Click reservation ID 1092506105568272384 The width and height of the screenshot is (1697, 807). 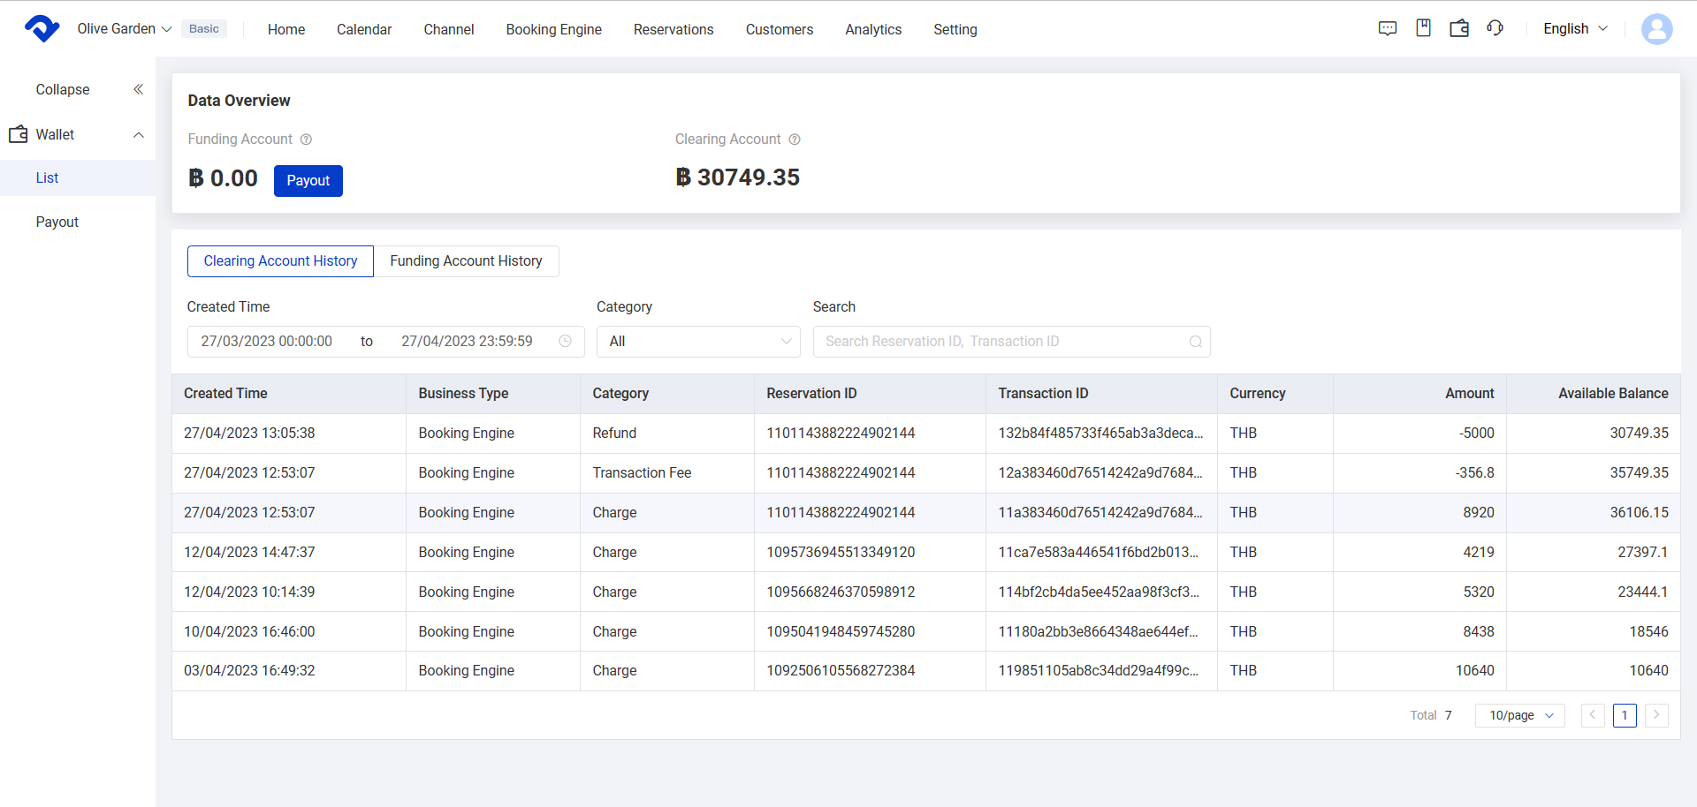841,671
